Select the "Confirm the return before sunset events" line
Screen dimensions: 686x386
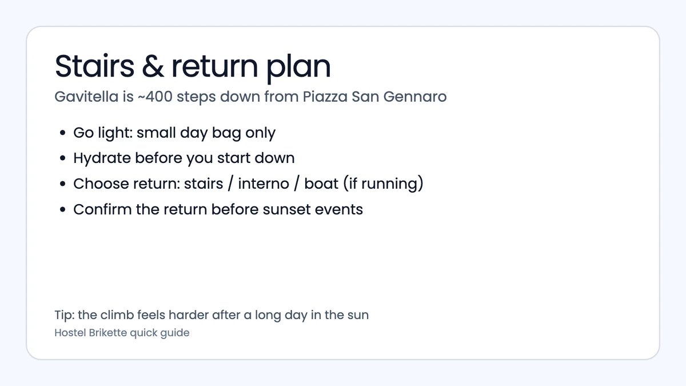click(218, 209)
